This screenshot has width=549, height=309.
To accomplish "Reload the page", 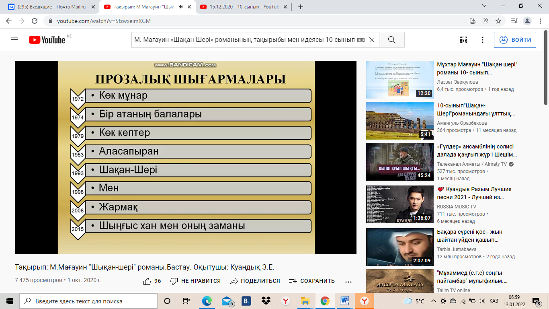I will [35, 21].
